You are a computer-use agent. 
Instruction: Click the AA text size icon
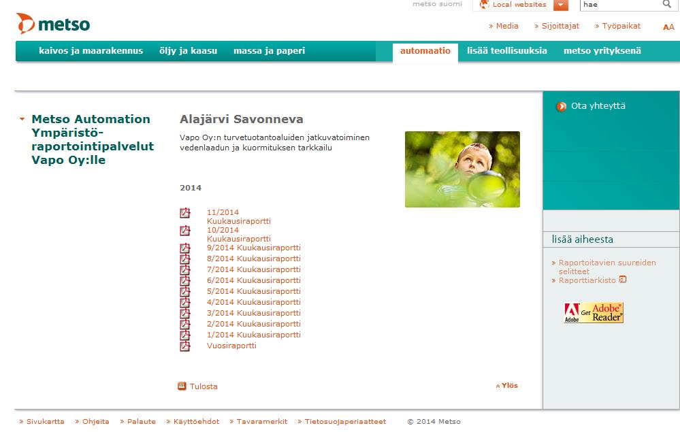click(x=668, y=27)
